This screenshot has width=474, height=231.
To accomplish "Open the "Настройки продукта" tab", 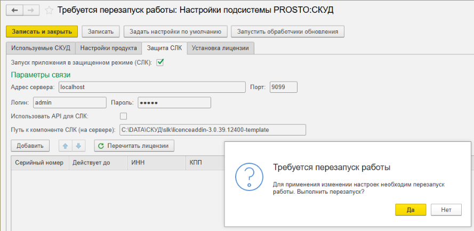I will [109, 48].
